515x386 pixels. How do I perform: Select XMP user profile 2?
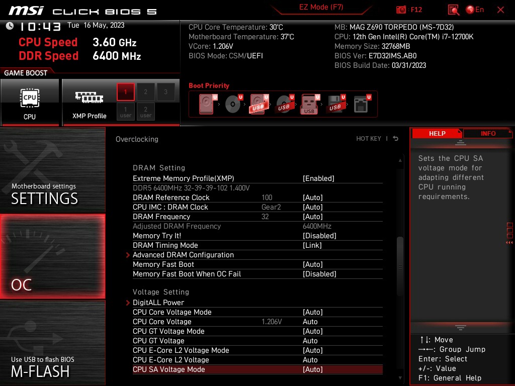tap(145, 112)
